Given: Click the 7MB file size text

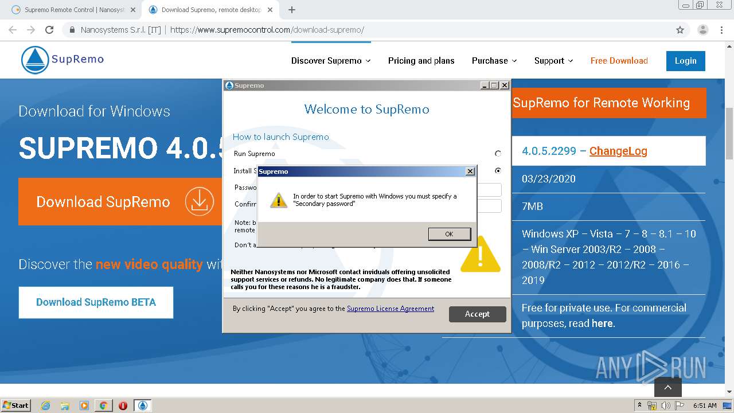Looking at the screenshot, I should pyautogui.click(x=532, y=206).
